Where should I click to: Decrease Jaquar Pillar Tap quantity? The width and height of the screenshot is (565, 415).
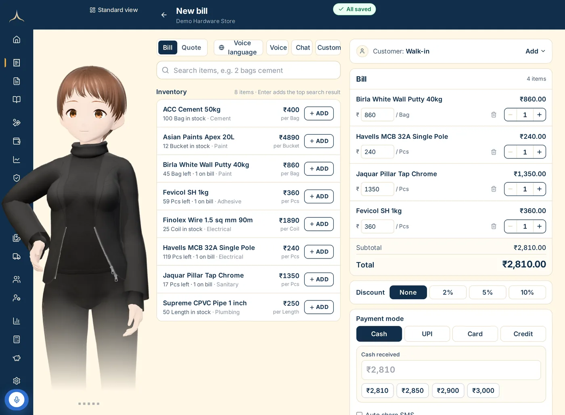pos(511,189)
